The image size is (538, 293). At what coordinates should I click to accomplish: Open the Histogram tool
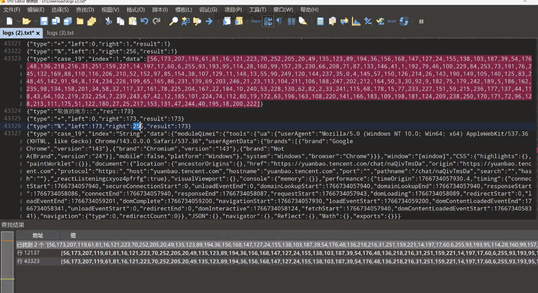pyautogui.click(x=356, y=21)
